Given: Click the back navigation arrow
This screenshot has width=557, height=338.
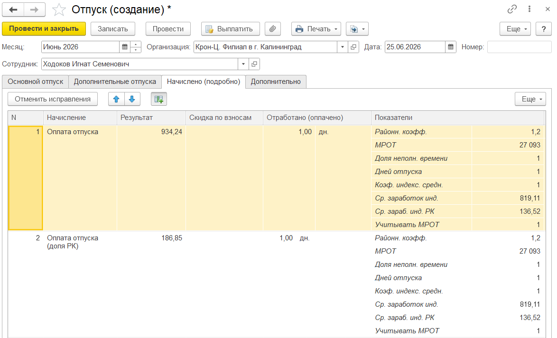Looking at the screenshot, I should [13, 9].
